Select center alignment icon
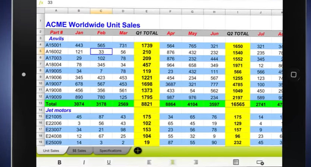The image size is (311, 167). (x=173, y=162)
